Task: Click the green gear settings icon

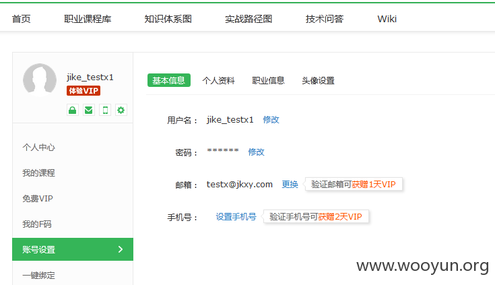Action: click(x=121, y=110)
